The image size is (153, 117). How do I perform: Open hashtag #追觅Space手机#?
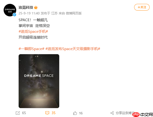point(33,32)
